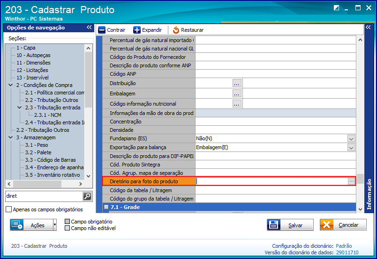Select 3.5 - Inventário rotativo section
The height and width of the screenshot is (259, 377).
tap(53, 175)
